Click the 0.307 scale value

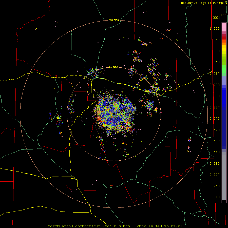click(215, 175)
